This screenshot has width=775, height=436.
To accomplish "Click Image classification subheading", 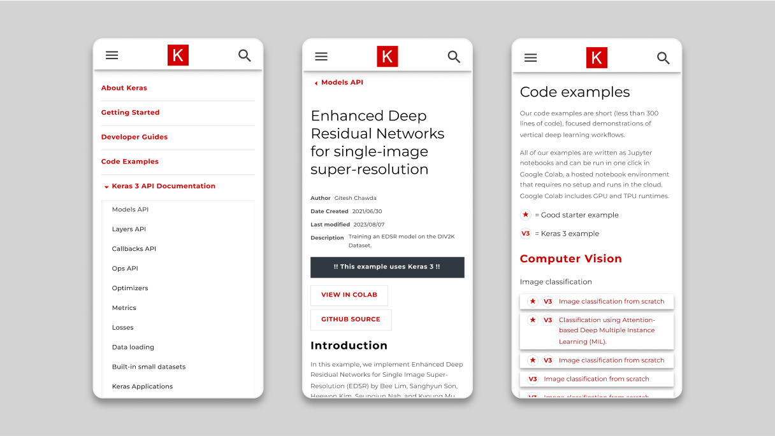I will coord(556,282).
